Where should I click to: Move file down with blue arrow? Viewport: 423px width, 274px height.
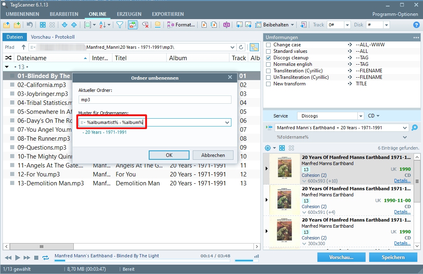[x=64, y=25]
